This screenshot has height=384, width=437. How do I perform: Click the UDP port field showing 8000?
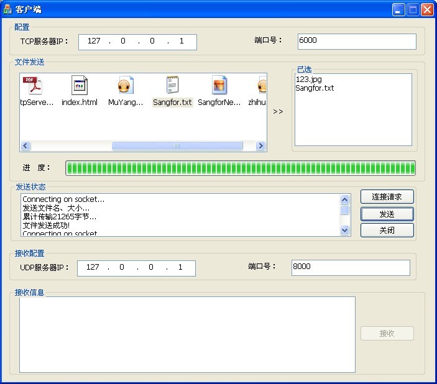(351, 268)
